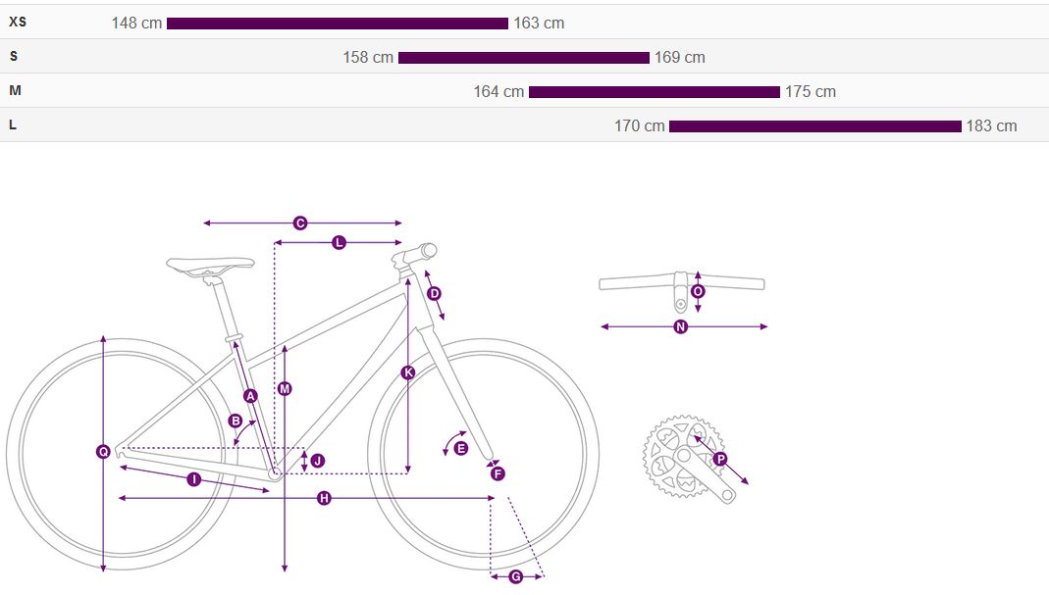Select the O stem length marker
Viewport: 1049px width, 595px height.
tap(698, 291)
